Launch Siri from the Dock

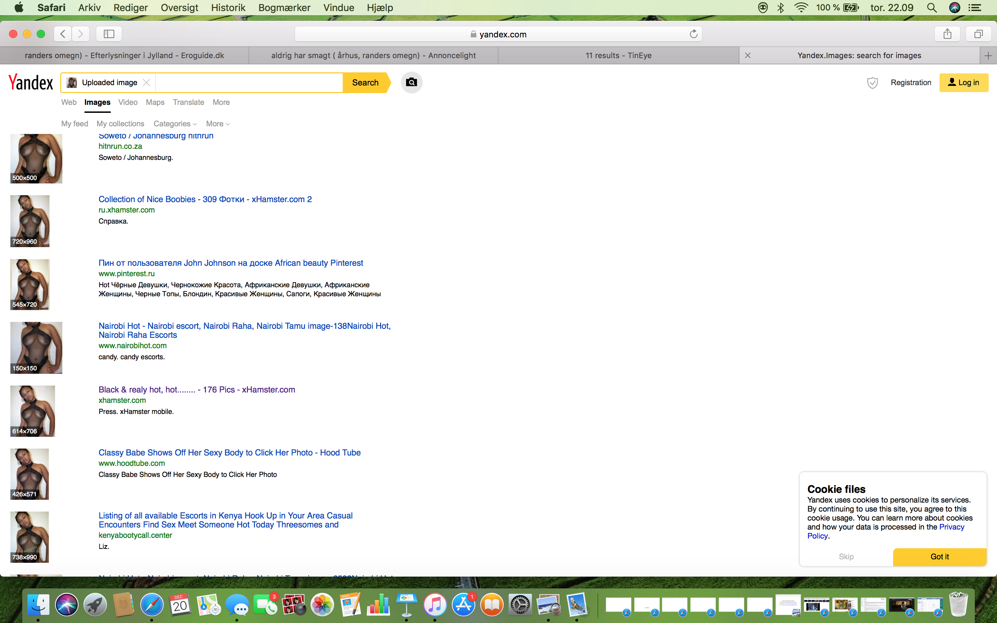pos(67,605)
